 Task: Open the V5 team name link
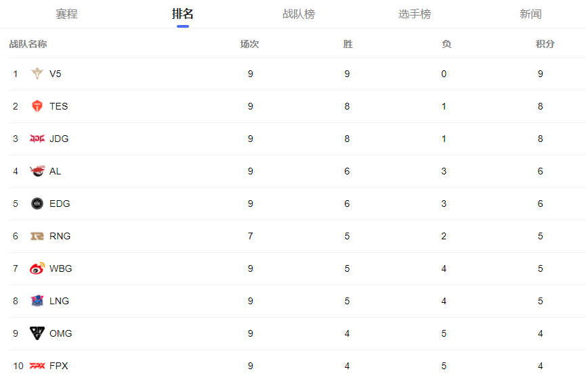click(x=56, y=74)
